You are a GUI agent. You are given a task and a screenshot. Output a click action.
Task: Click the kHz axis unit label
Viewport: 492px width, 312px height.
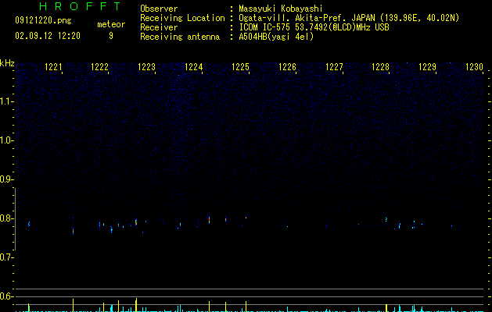click(7, 63)
